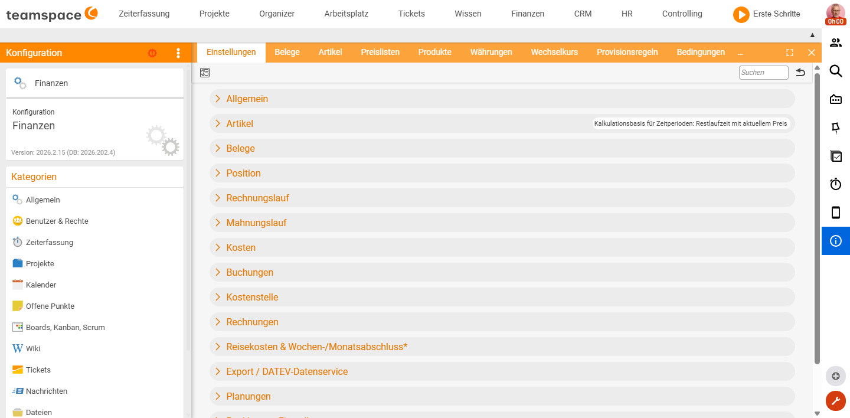Switch to the Wechselkurs tab

(554, 52)
